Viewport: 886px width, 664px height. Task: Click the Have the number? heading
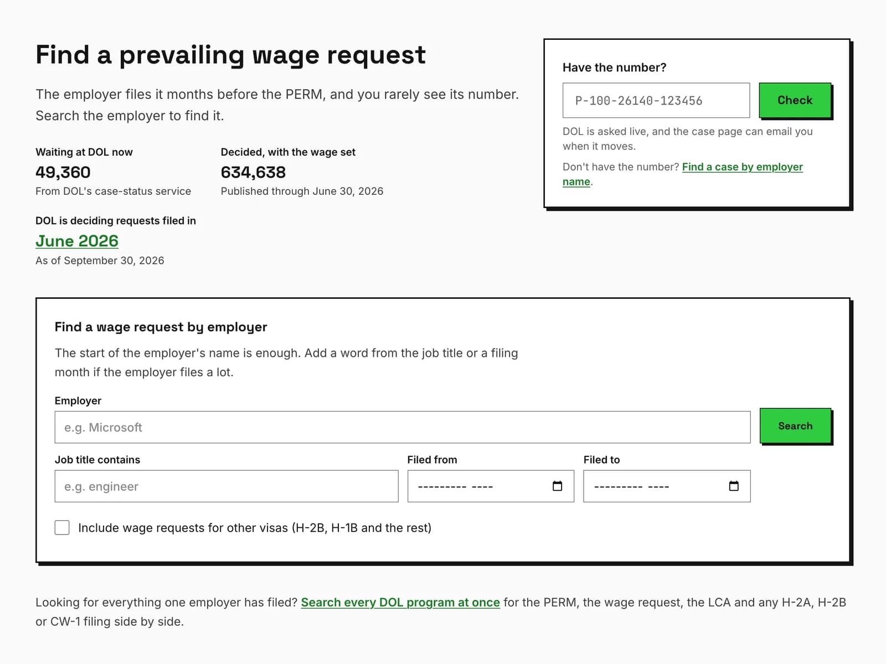[x=614, y=68]
